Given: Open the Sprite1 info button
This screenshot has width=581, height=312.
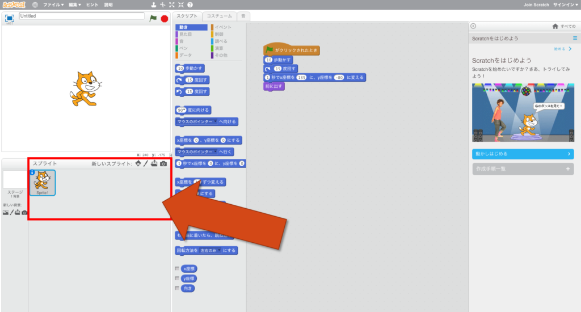Looking at the screenshot, I should [x=32, y=173].
